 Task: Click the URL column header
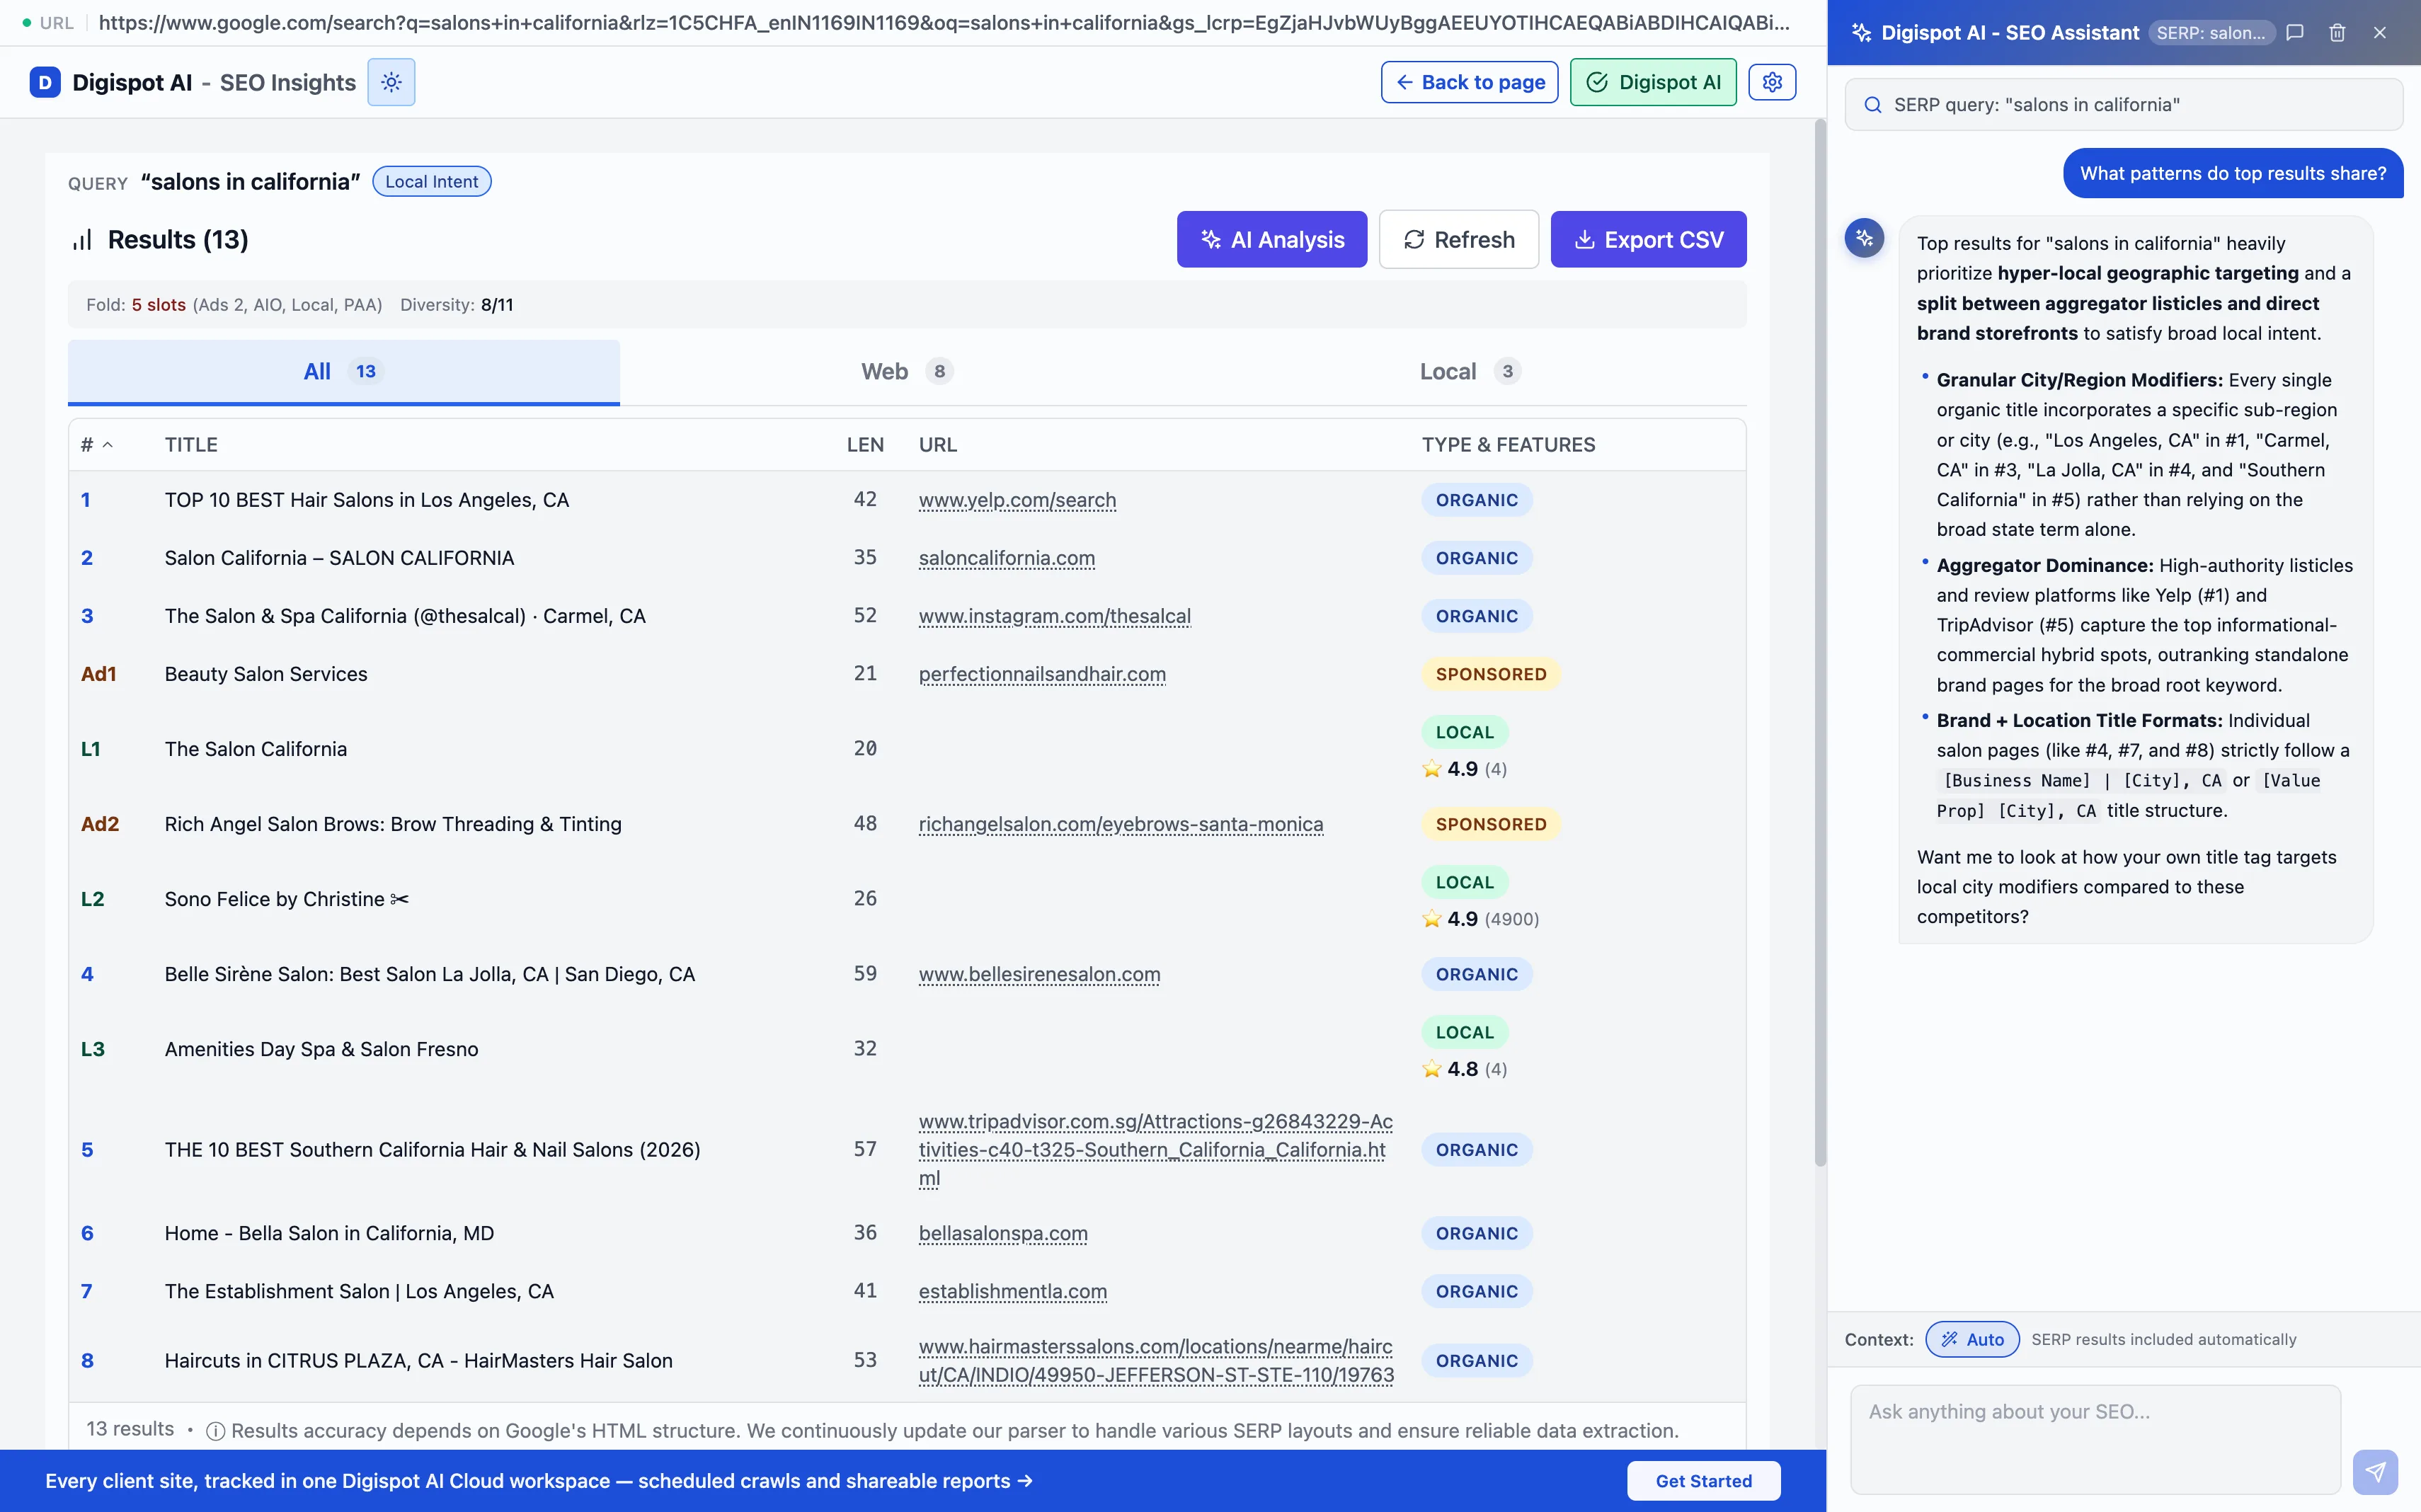[x=937, y=445]
